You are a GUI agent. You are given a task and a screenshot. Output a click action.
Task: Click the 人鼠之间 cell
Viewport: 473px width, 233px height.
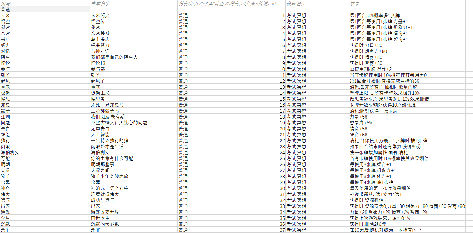134,170
